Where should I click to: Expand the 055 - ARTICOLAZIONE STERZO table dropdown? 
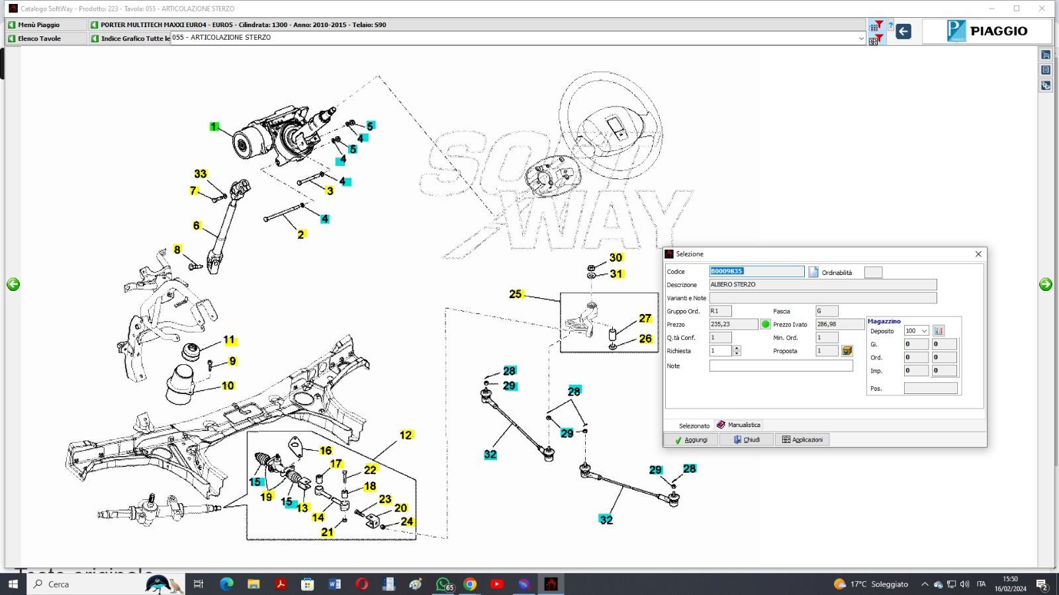[860, 38]
